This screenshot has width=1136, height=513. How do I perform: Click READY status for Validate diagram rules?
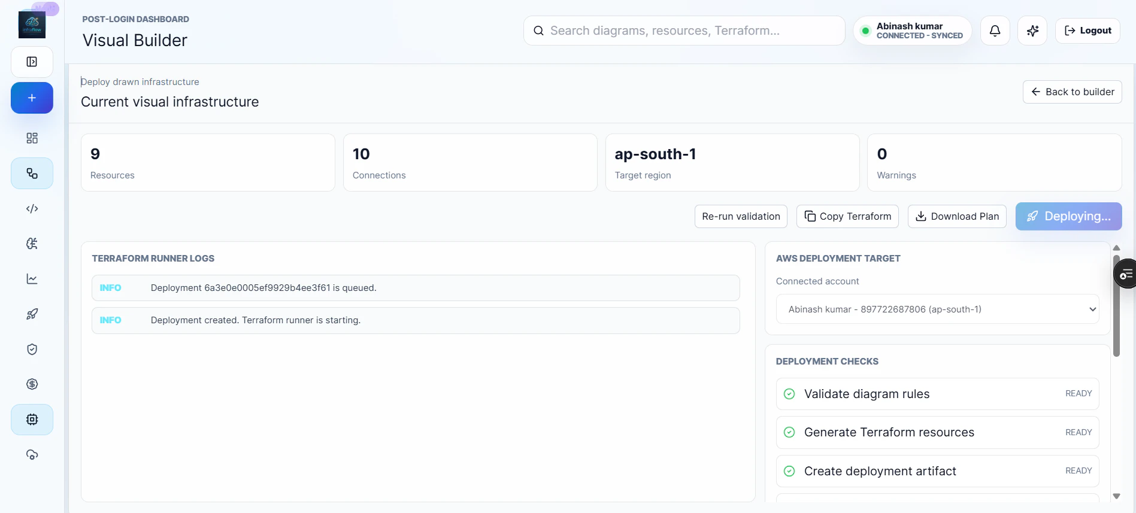[1079, 393]
